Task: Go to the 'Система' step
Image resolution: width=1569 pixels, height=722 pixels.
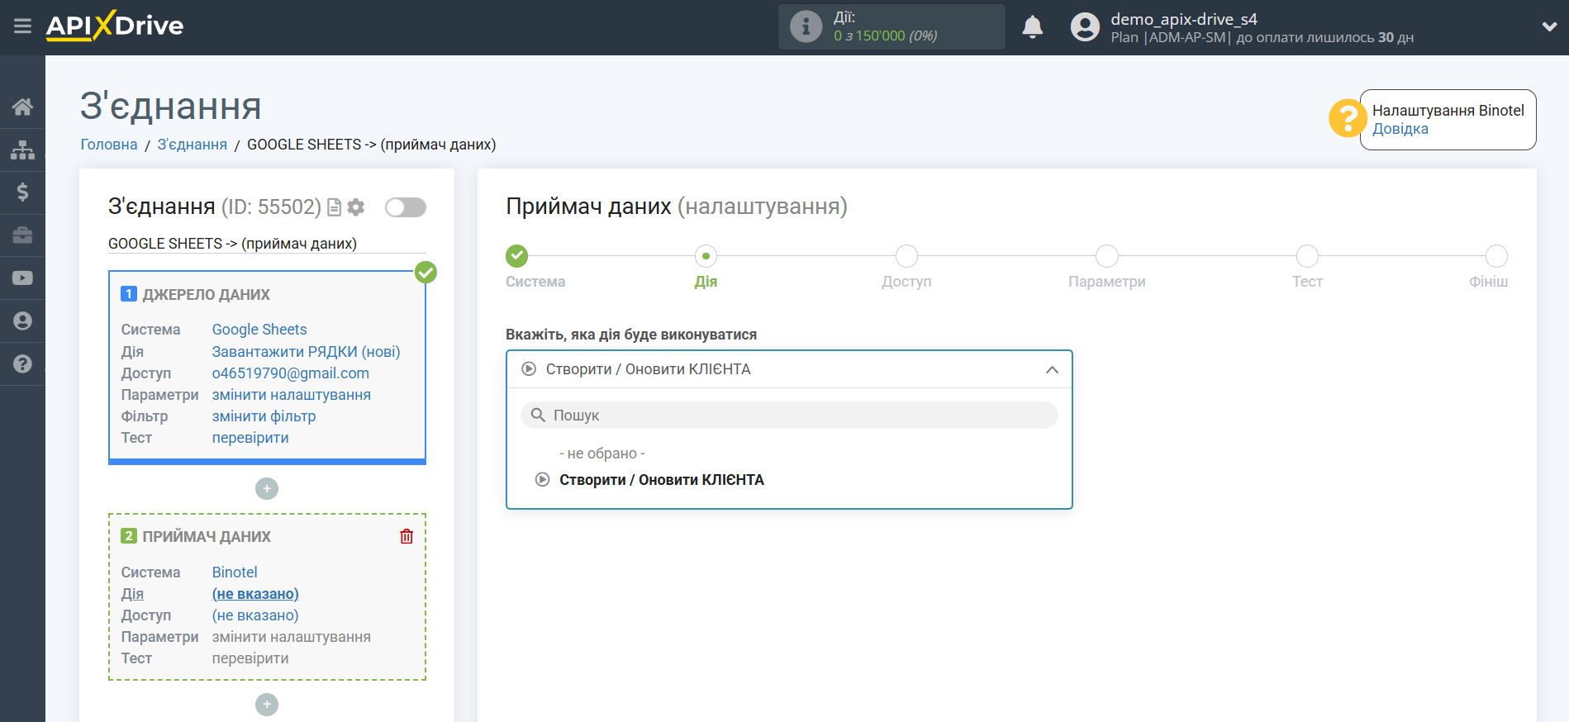Action: pyautogui.click(x=517, y=256)
